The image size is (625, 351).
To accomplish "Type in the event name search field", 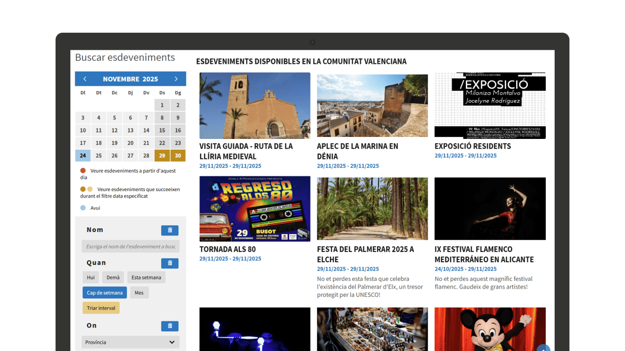I will (130, 247).
